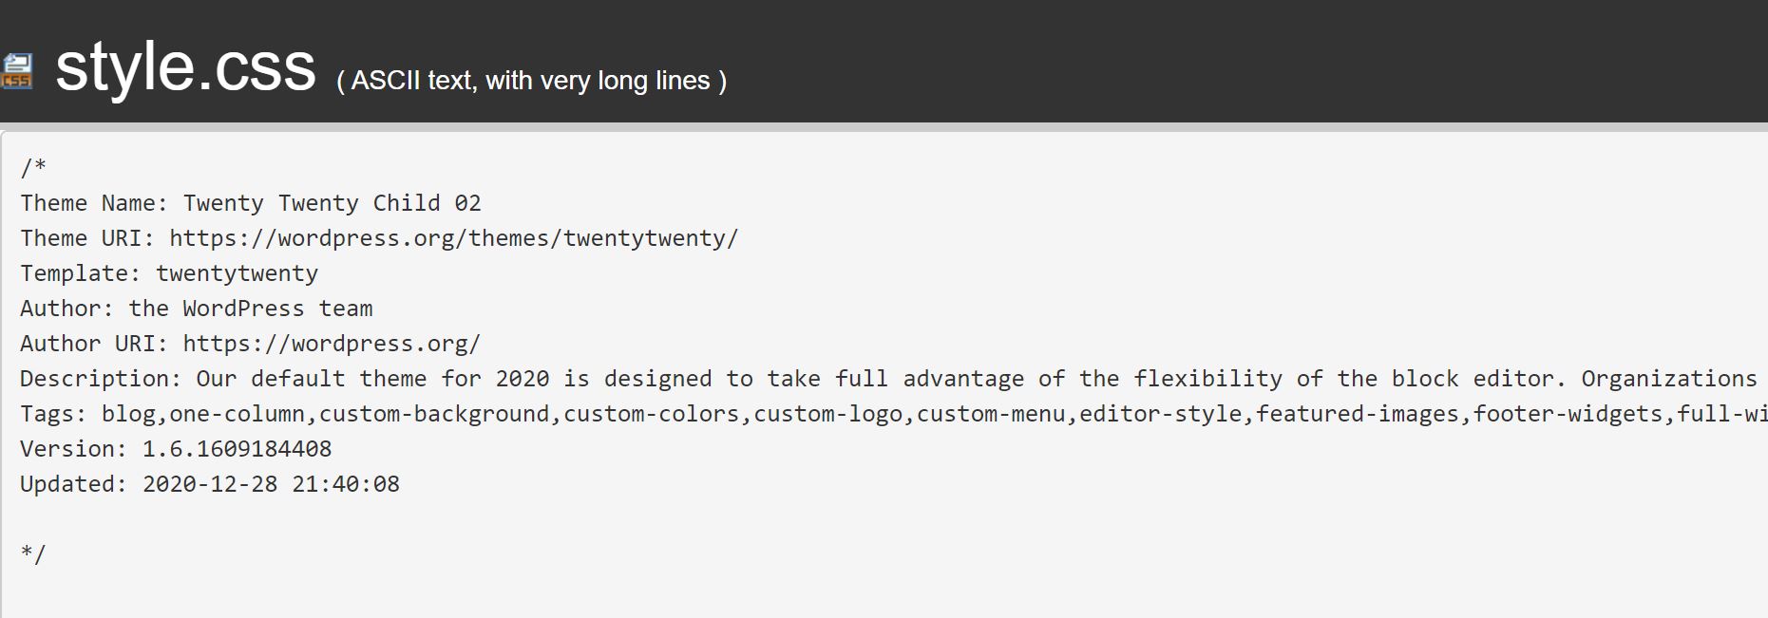Screen dimensions: 1768x618
Task: Click the ASCII text file type description
Action: (x=531, y=81)
